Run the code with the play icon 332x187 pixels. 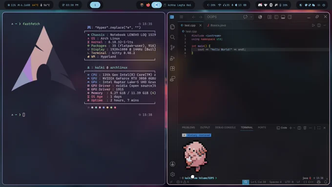[313, 25]
